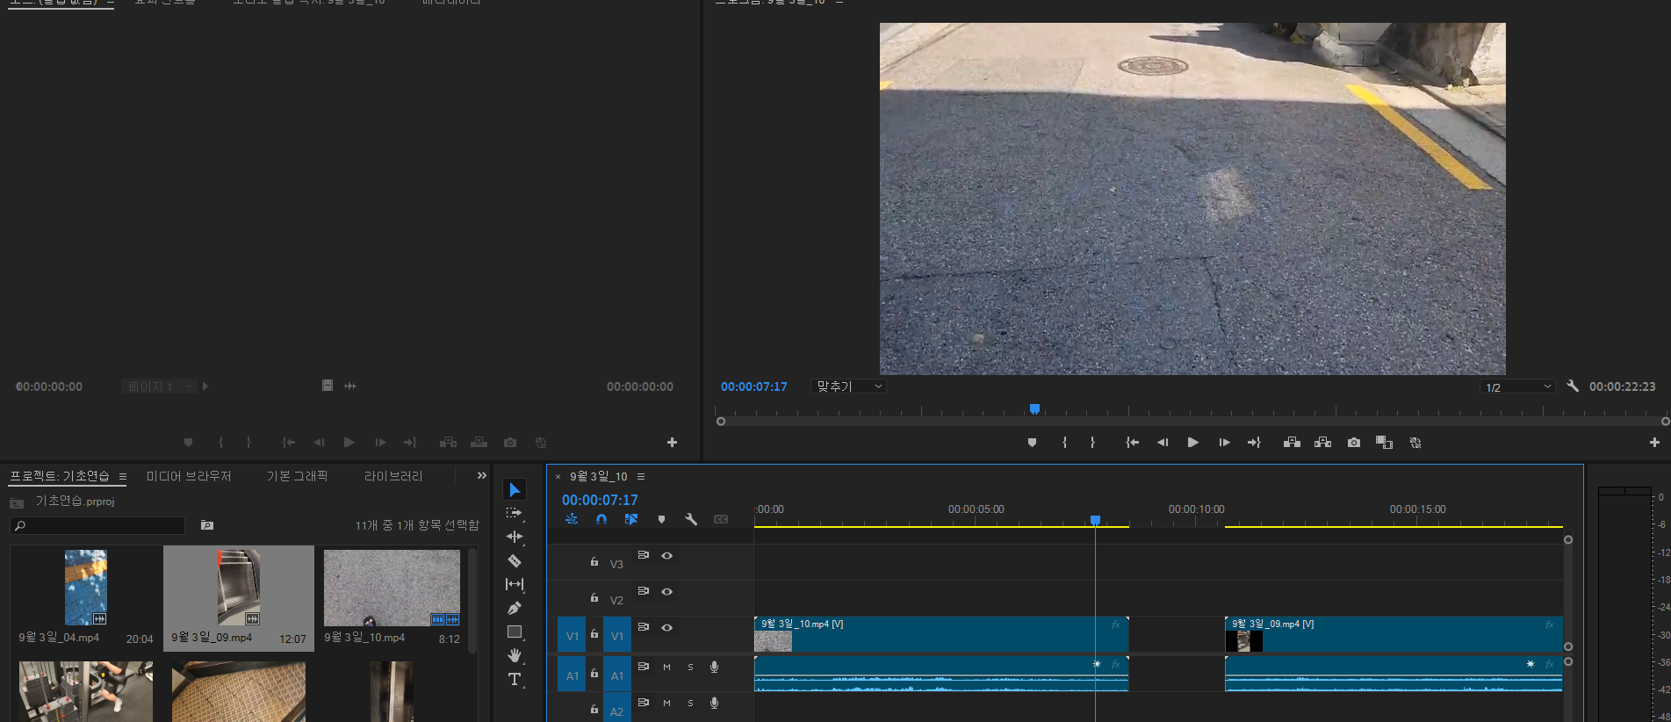Expand hidden panel tabs with double chevron
1671x722 pixels.
click(481, 476)
